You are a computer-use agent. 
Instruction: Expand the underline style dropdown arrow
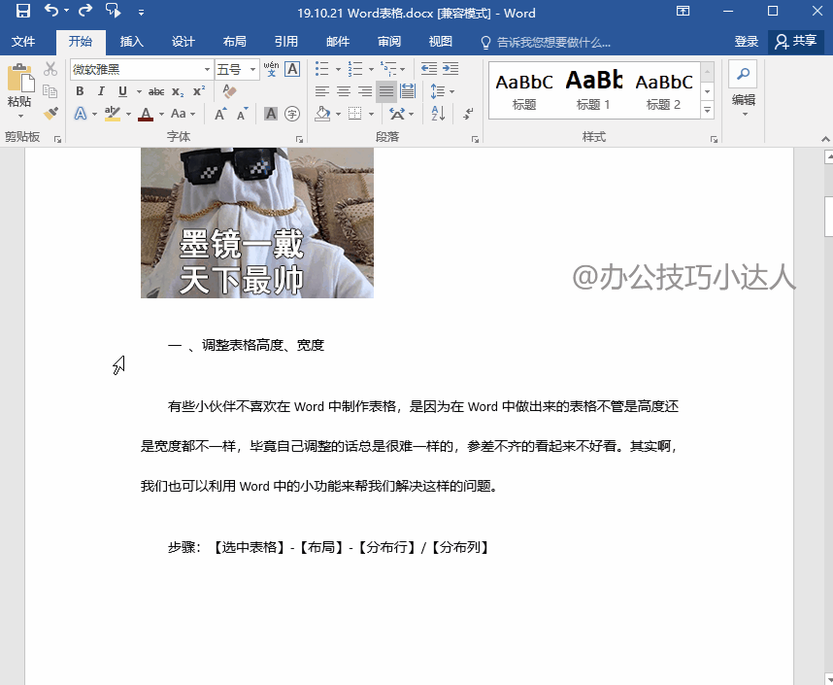139,91
